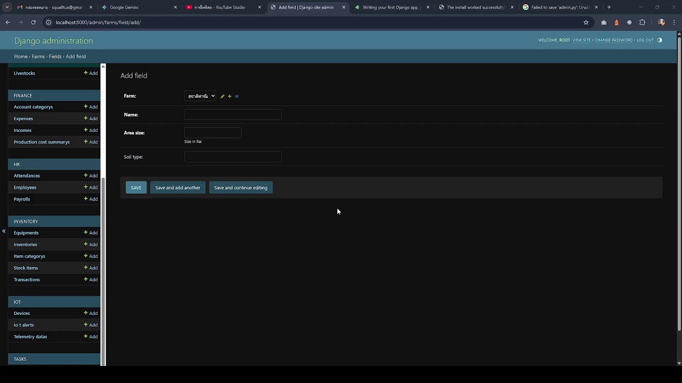Add an Io t alerts entry via plus
The image size is (682, 383).
click(x=91, y=325)
